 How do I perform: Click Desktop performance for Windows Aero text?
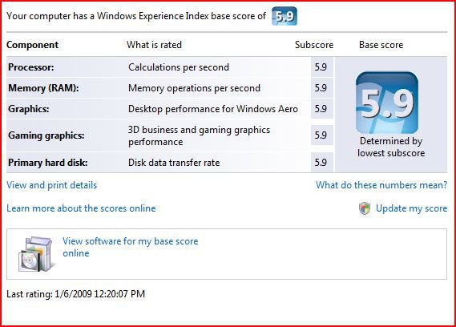click(213, 109)
